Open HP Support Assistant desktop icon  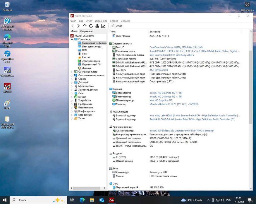tap(7, 24)
